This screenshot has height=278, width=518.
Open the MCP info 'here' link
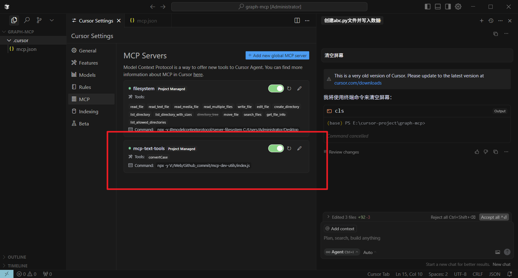point(198,75)
